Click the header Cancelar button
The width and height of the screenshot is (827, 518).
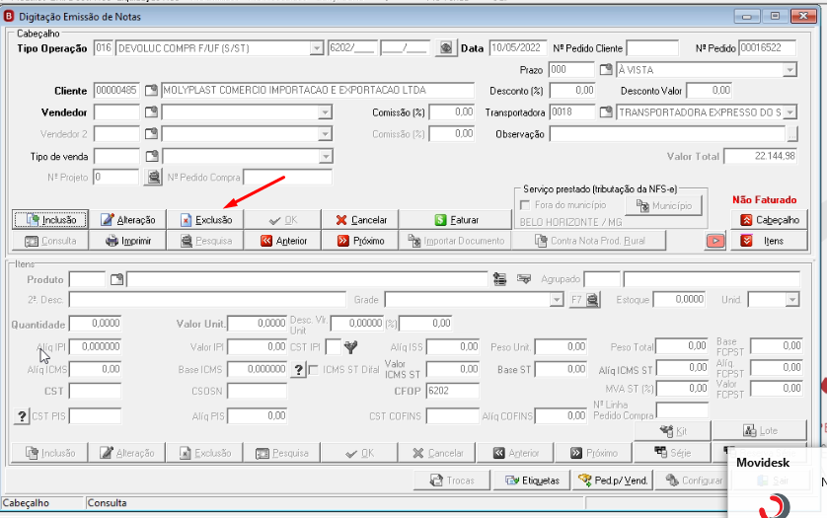(x=360, y=219)
